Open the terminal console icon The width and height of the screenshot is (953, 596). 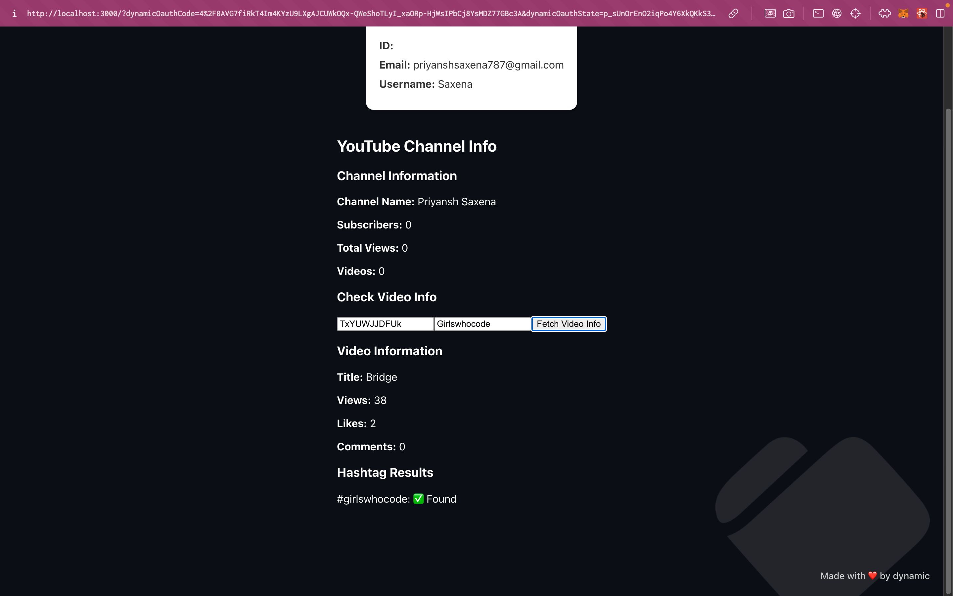818,13
